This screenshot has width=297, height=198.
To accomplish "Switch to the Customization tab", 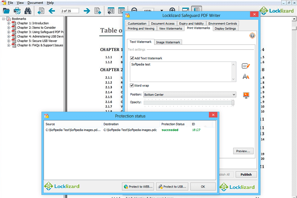I will coord(137,24).
